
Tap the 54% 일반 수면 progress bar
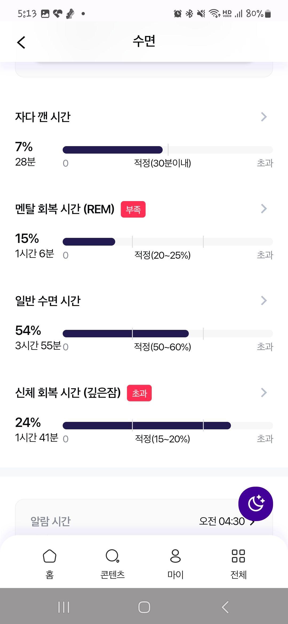[168, 334]
